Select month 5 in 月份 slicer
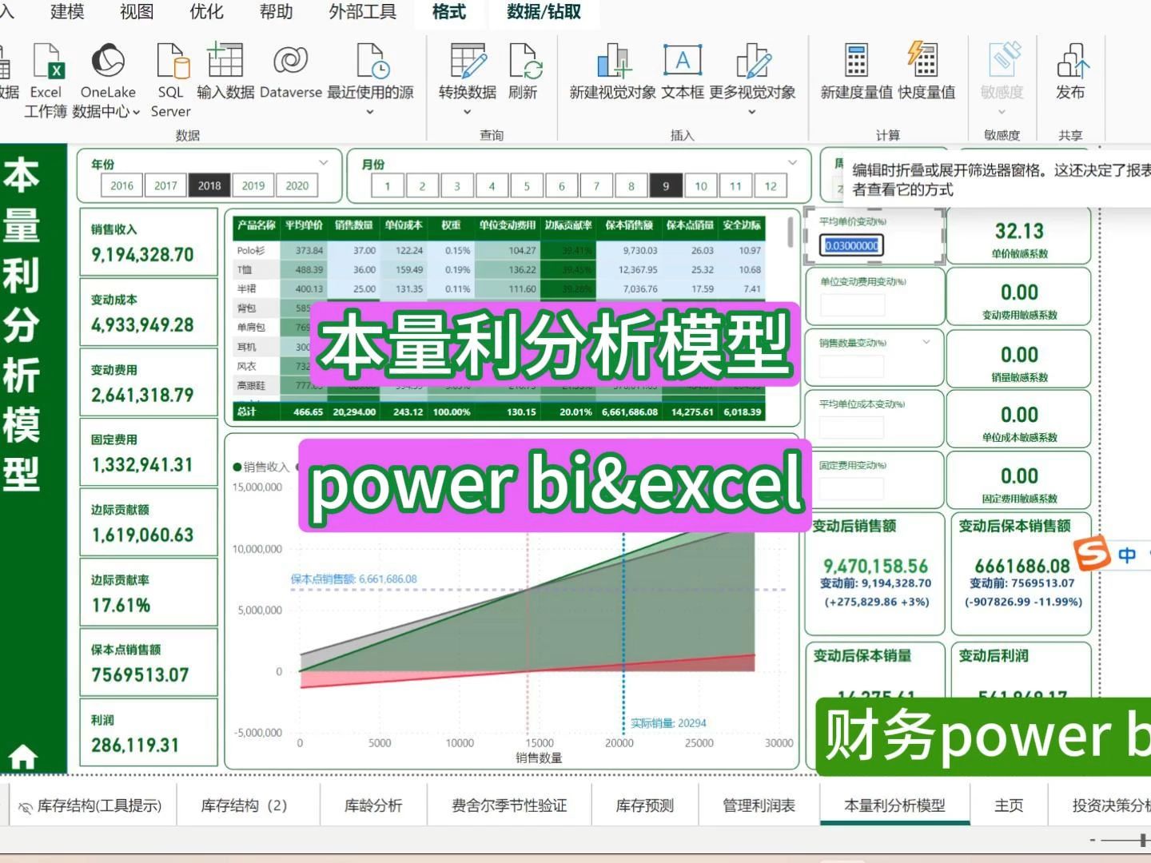This screenshot has height=863, width=1151. coord(527,186)
